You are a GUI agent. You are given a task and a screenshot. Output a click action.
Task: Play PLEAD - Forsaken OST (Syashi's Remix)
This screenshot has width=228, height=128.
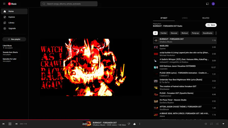coord(185,94)
